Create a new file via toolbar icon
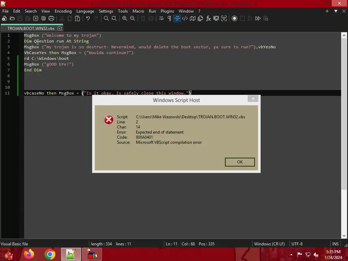The width and height of the screenshot is (348, 261). coord(4,18)
